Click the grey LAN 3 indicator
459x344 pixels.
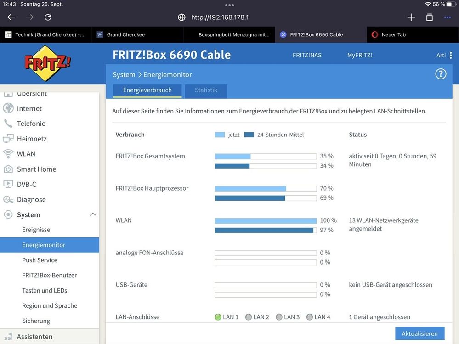click(279, 317)
